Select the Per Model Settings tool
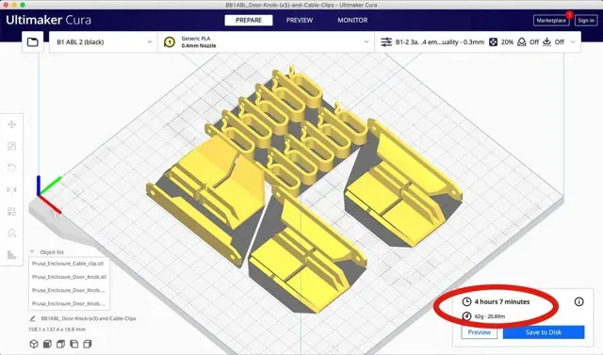 12,211
